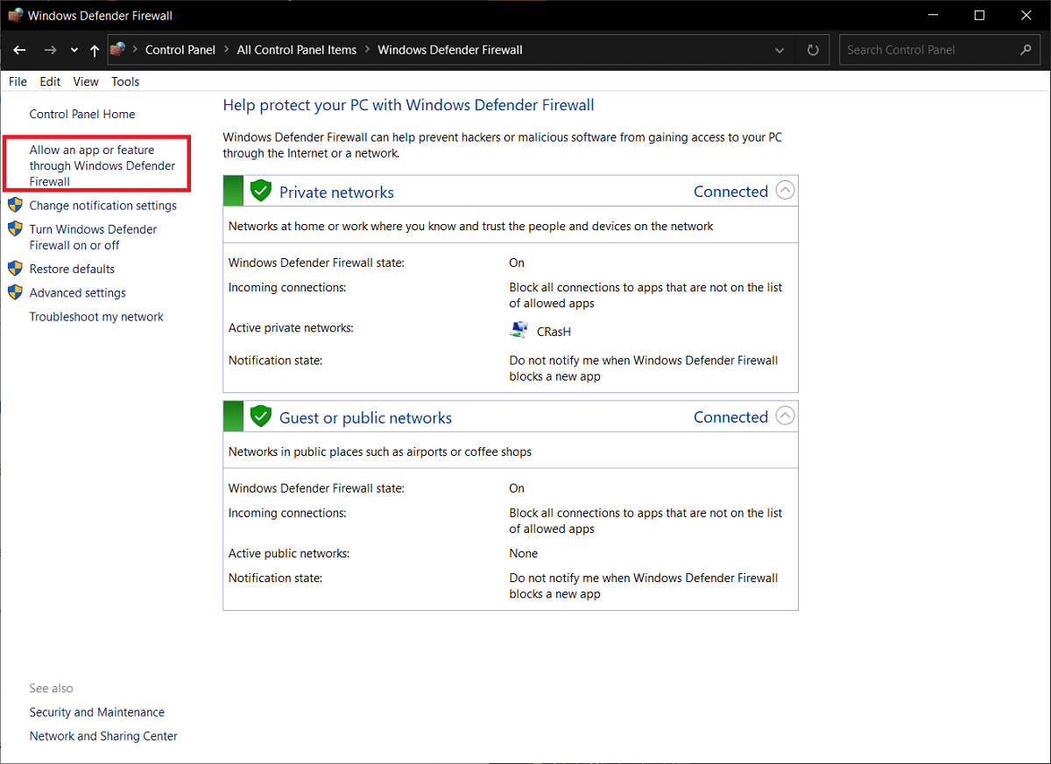This screenshot has width=1051, height=764.
Task: Open the address bar locations dropdown
Action: click(x=779, y=50)
